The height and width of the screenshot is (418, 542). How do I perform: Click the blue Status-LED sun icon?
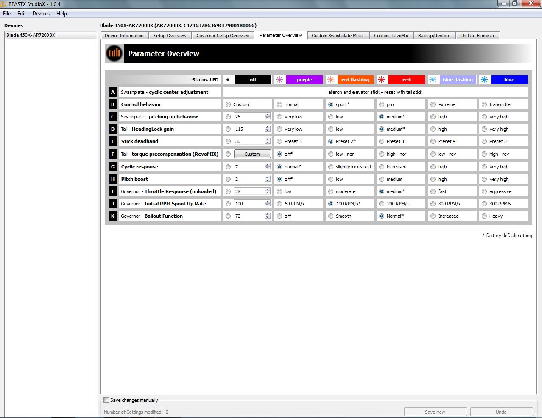click(484, 80)
